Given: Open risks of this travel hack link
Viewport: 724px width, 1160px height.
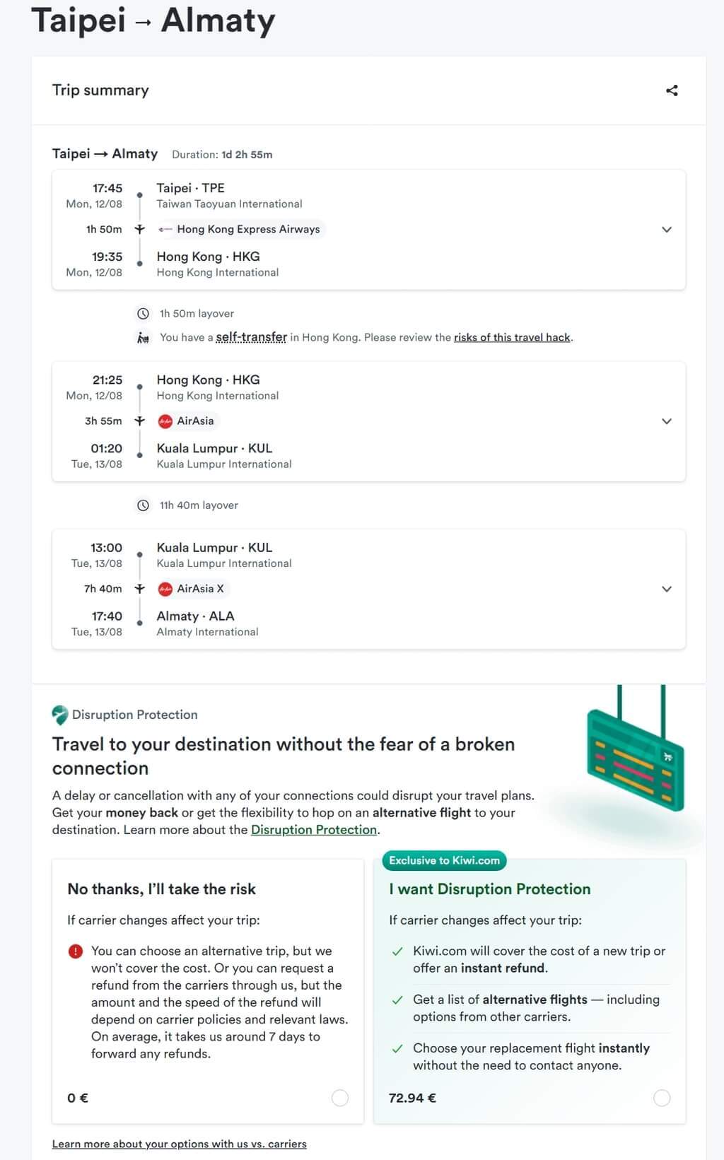Looking at the screenshot, I should [512, 337].
